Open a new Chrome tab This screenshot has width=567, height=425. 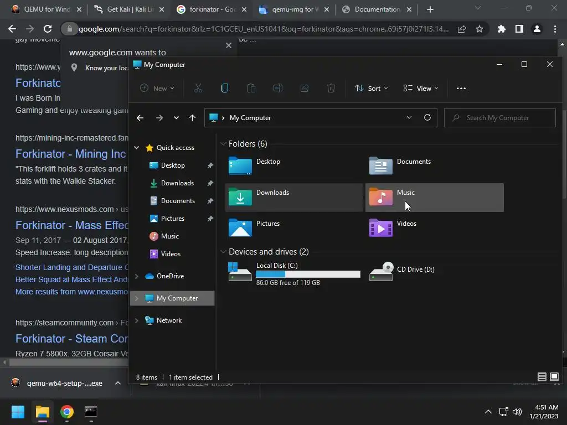tap(430, 9)
